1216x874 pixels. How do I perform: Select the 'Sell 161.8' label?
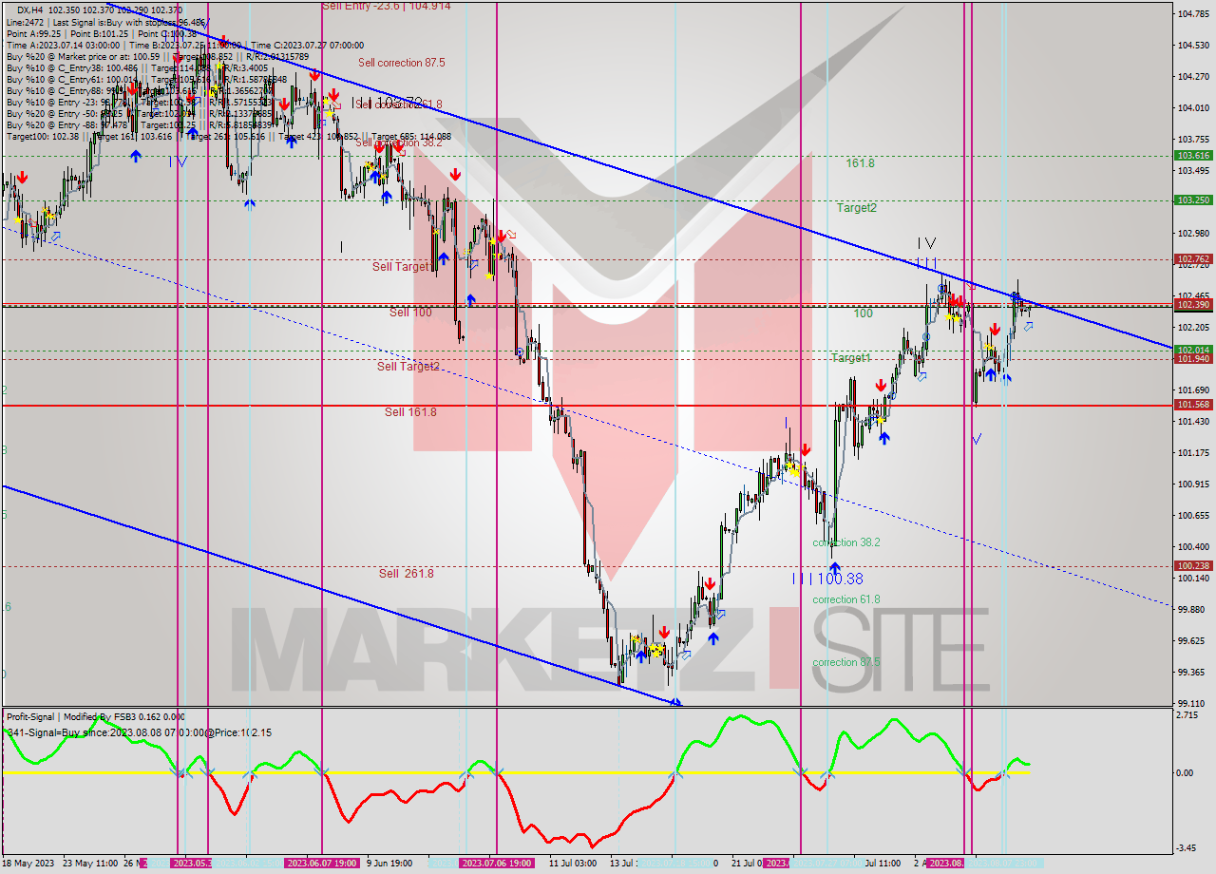pos(410,412)
